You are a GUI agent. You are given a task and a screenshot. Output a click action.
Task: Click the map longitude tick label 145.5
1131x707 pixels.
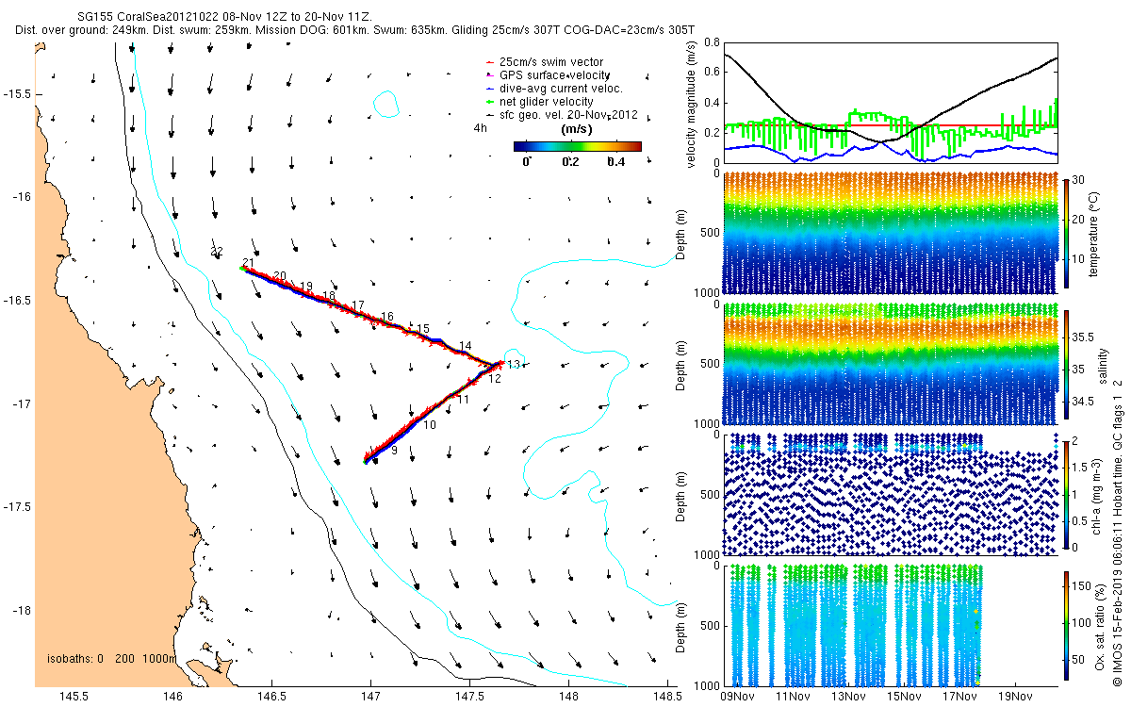74,697
